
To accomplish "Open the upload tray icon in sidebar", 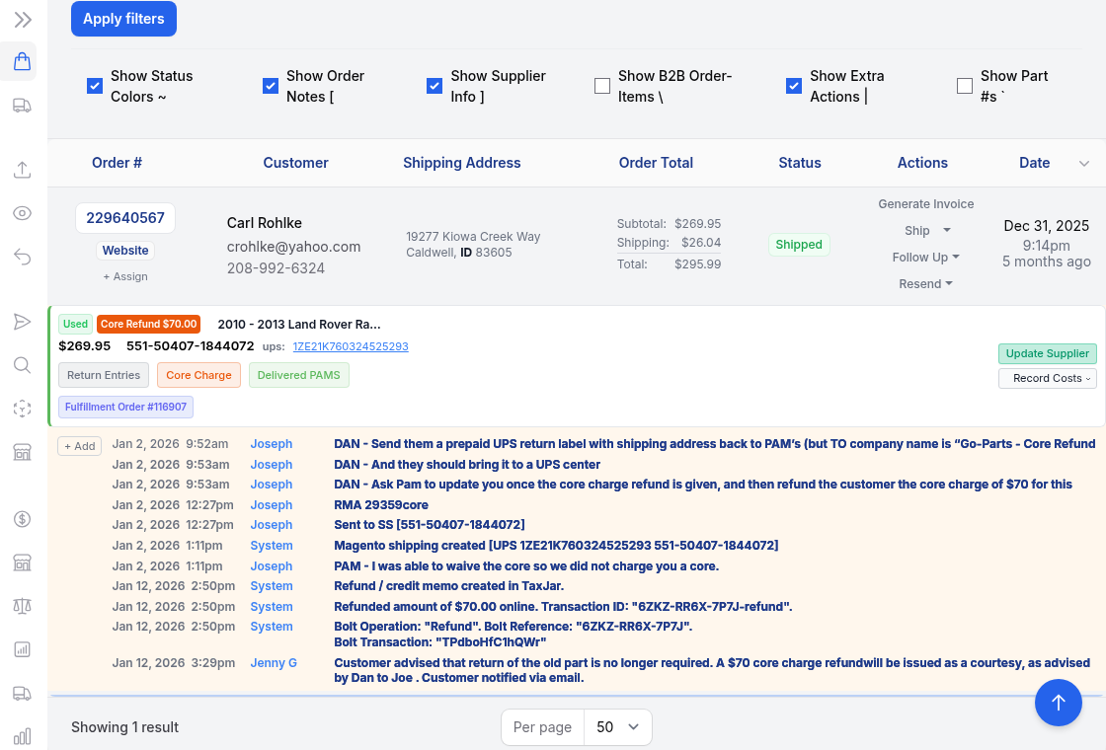I will [23, 170].
